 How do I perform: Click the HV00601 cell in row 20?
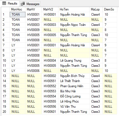50,112
